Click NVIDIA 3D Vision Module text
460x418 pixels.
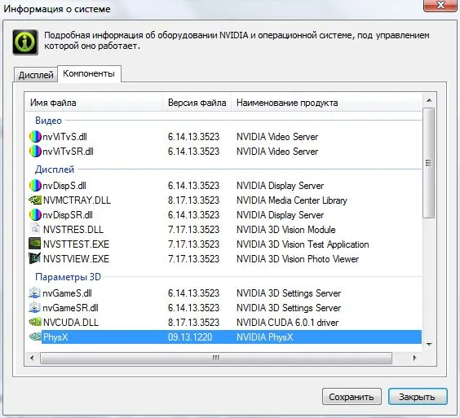(x=286, y=230)
